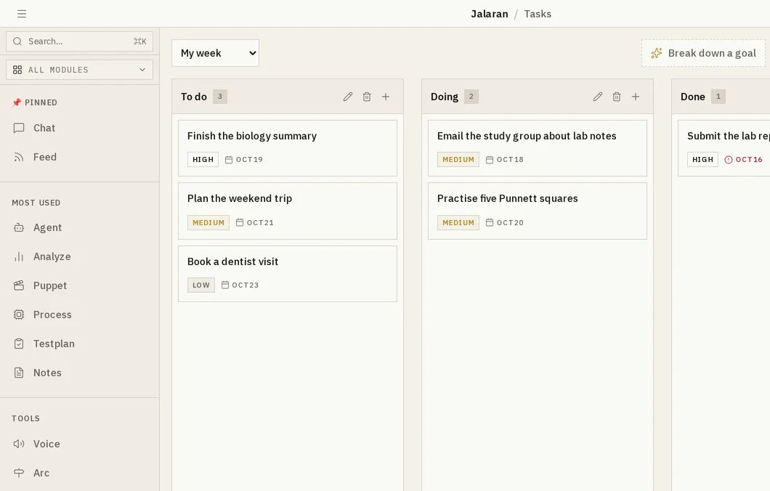Click LOW tag on Book a dentist visit
770x491 pixels.
click(200, 285)
